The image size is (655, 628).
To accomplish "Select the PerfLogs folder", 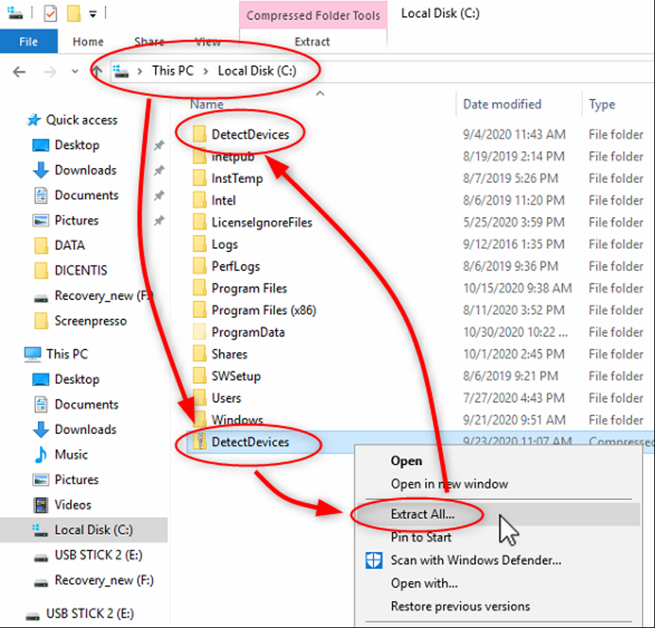I will [236, 266].
